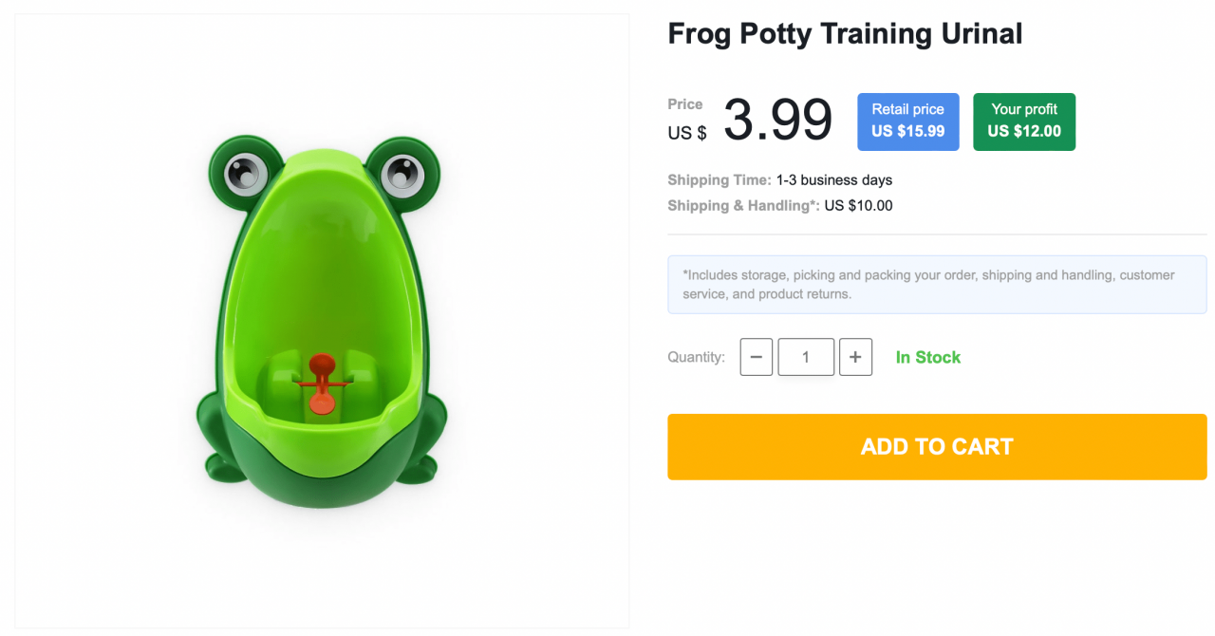Select the green Your profit badge
Image resolution: width=1215 pixels, height=636 pixels.
(x=1023, y=122)
